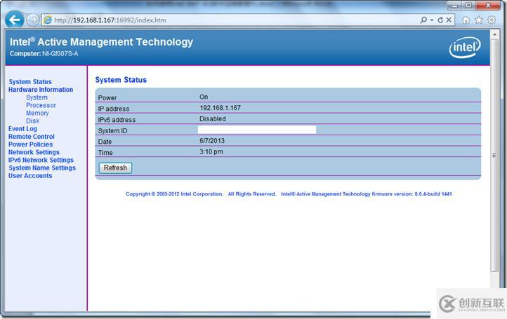
Task: Open System Status in the sidebar
Action: tap(30, 82)
